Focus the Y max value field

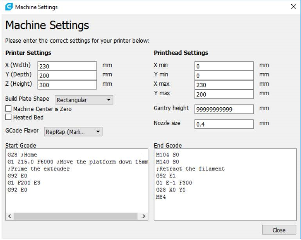pyautogui.click(x=224, y=94)
